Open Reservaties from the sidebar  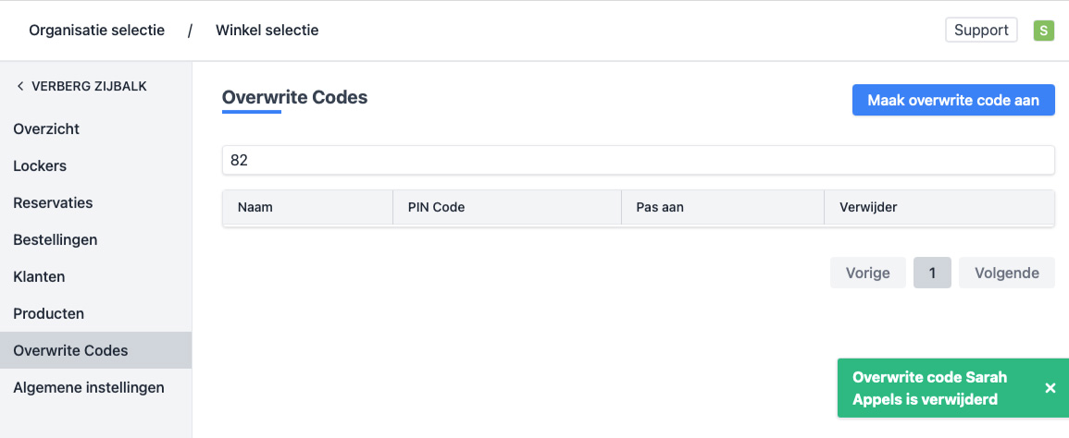point(53,202)
